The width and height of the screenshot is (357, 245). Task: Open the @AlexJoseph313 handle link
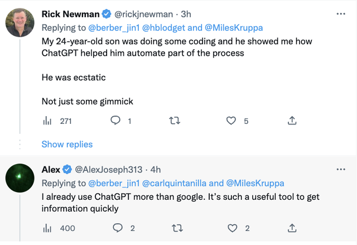pos(109,169)
